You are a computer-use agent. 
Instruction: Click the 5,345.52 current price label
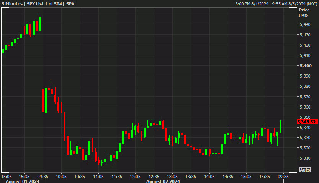coord(307,122)
